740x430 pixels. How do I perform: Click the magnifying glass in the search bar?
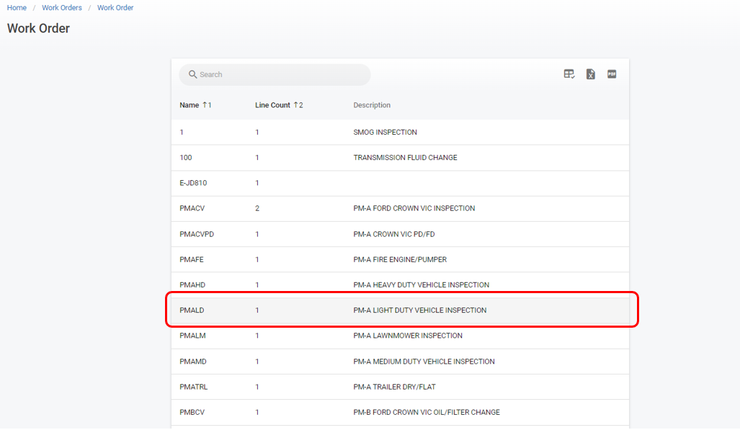coord(192,74)
